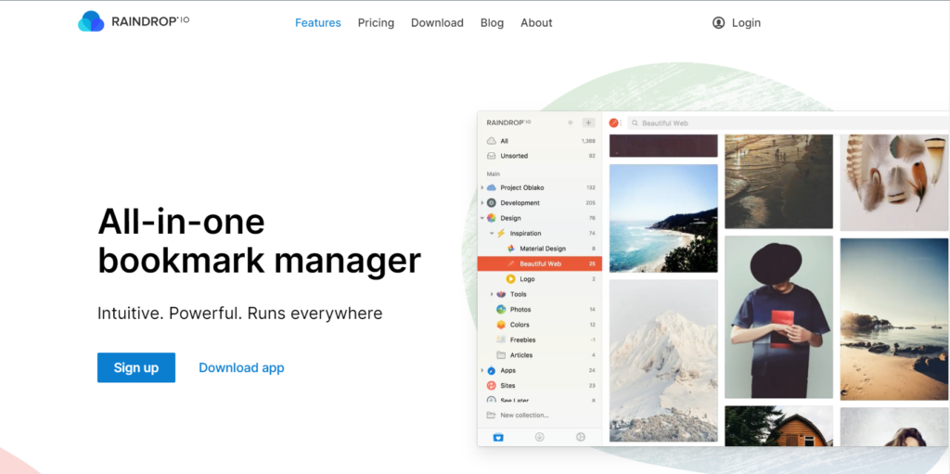Click the orange collection icon beside search

pyautogui.click(x=614, y=123)
